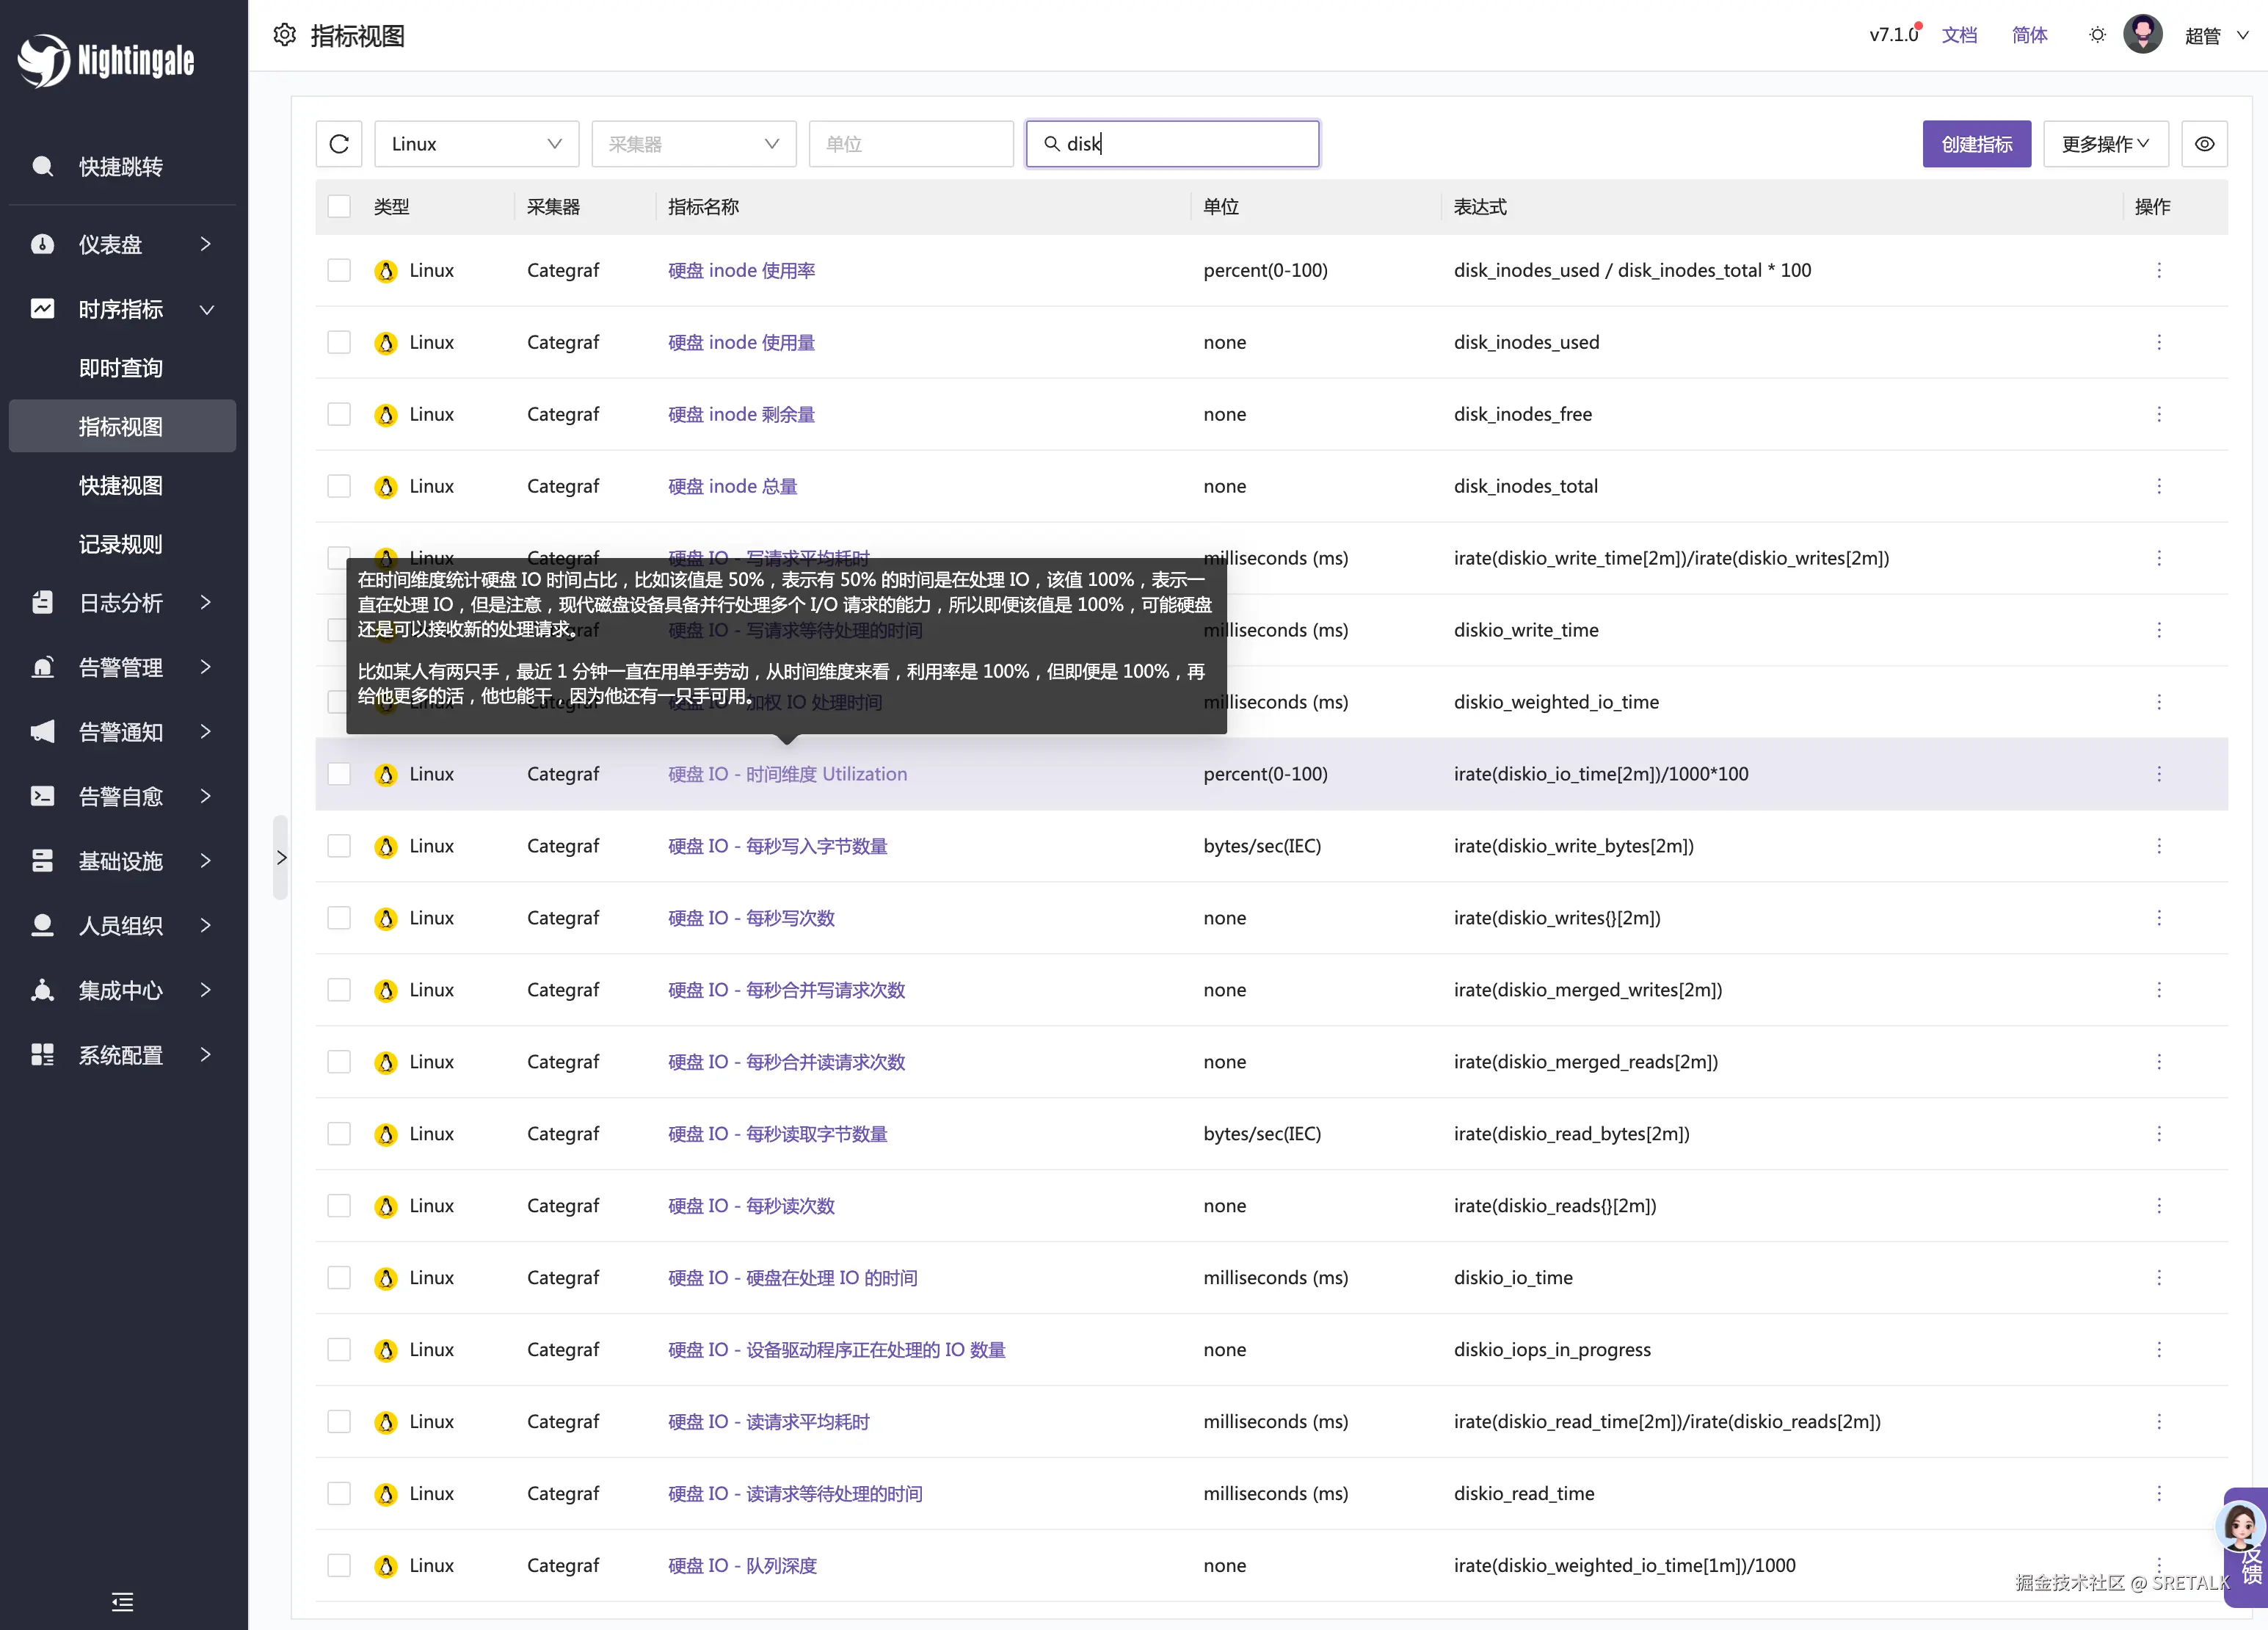The width and height of the screenshot is (2268, 1630).
Task: Click the narrow panel expand arrow handle
Action: pyautogui.click(x=281, y=858)
